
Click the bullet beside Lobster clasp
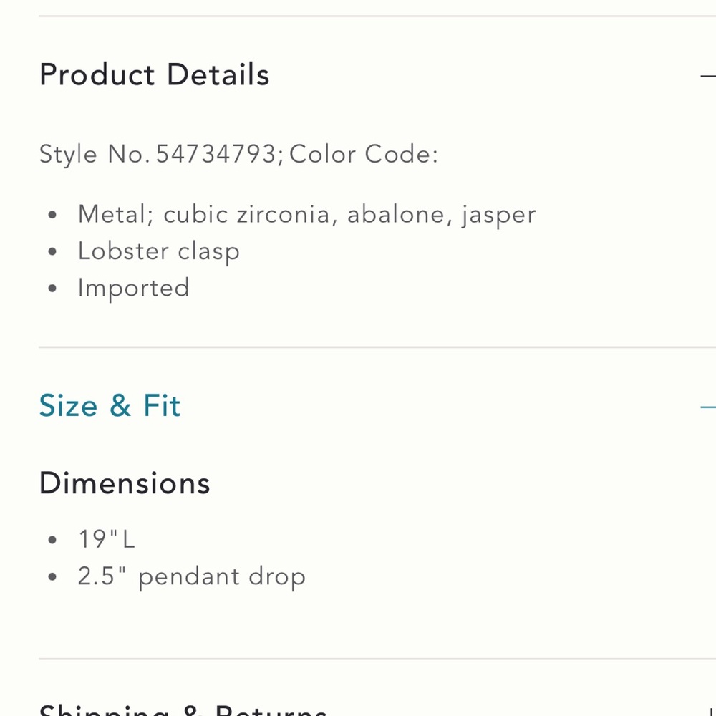(52, 251)
